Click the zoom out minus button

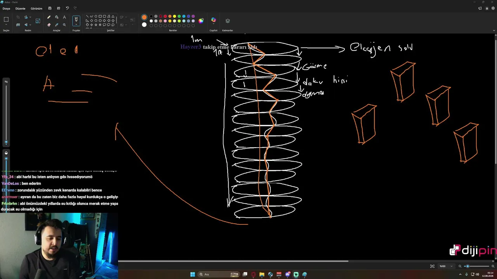(460, 266)
